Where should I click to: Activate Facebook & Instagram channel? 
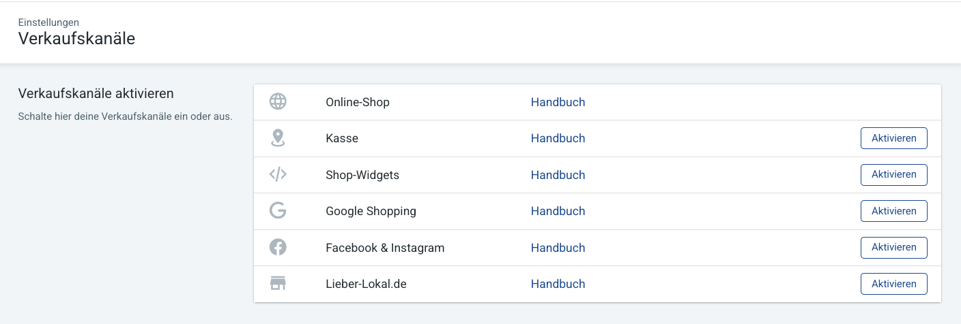pyautogui.click(x=894, y=248)
